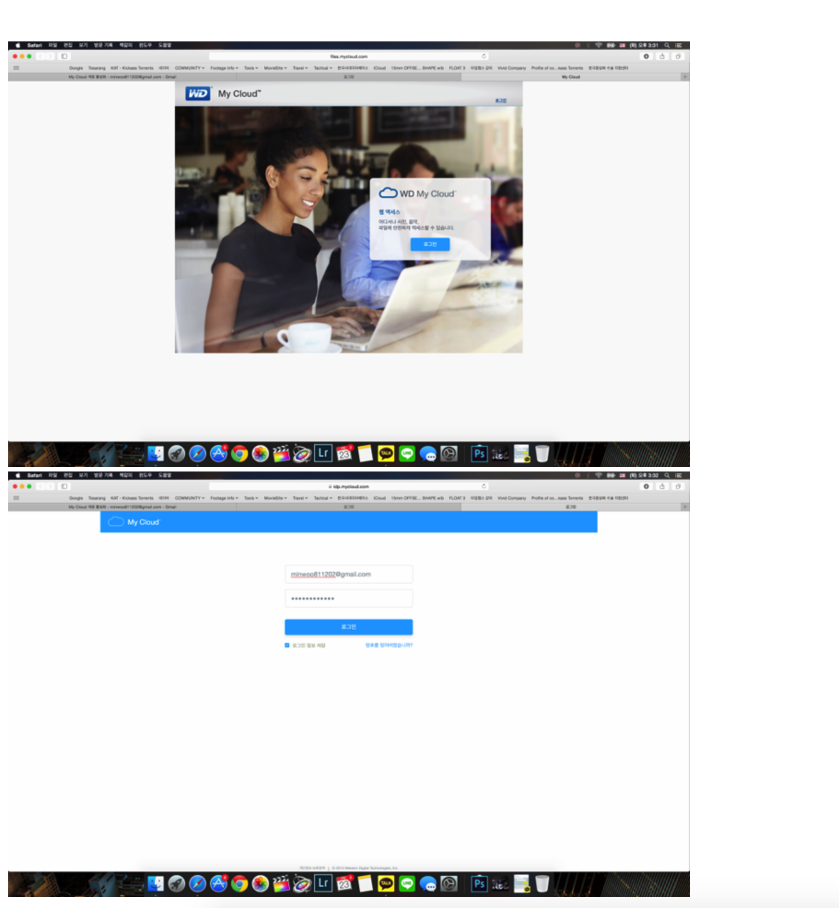Screen dimensions: 839x908
Task: Click the blue login button in the WD My Cloud card
Action: point(430,244)
